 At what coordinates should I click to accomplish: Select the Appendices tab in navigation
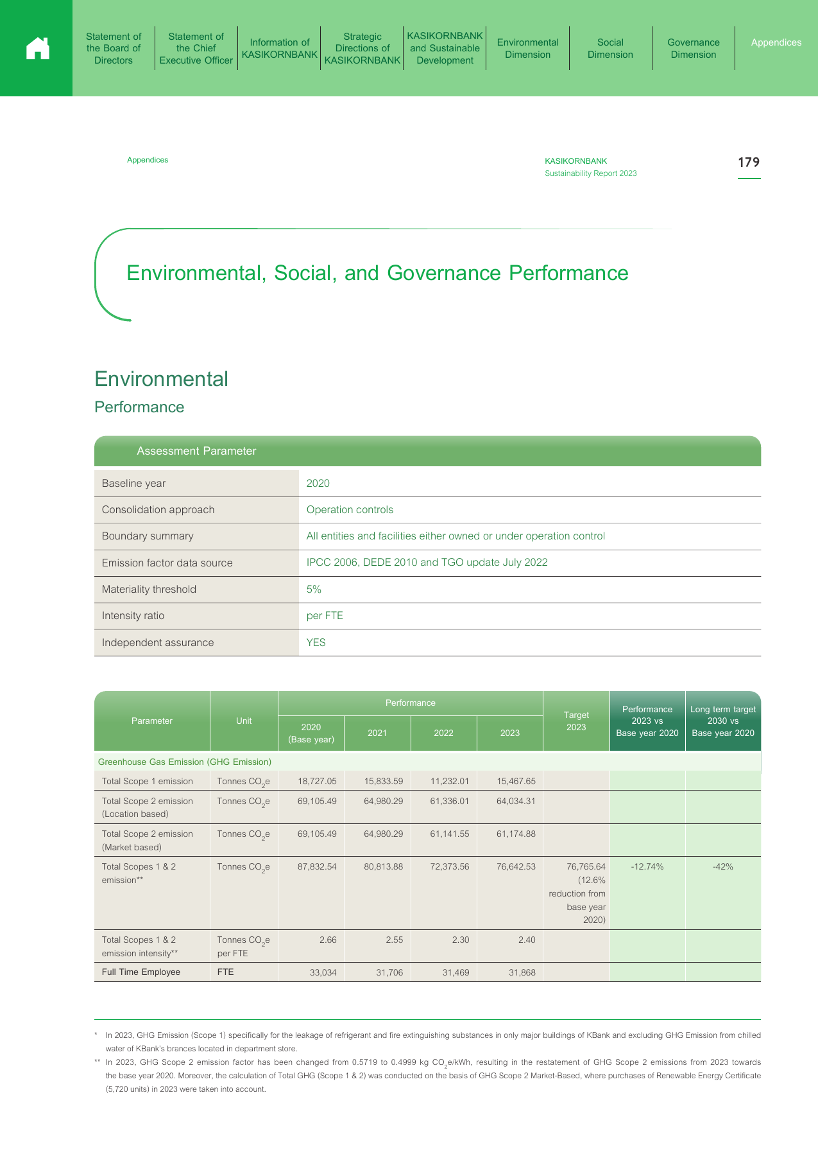click(776, 42)
